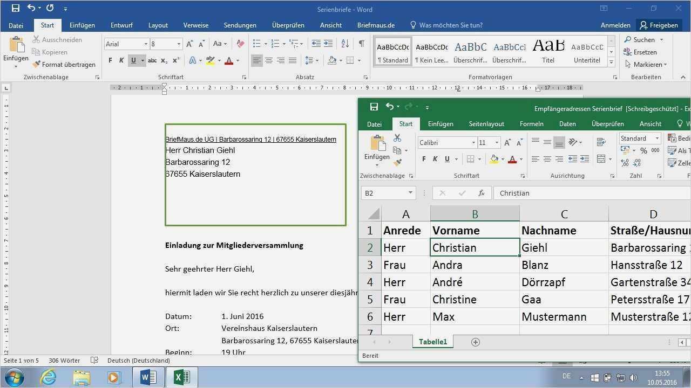Click the Kopieren icon in Excel clipboard group
Image resolution: width=691 pixels, height=388 pixels.
[397, 150]
